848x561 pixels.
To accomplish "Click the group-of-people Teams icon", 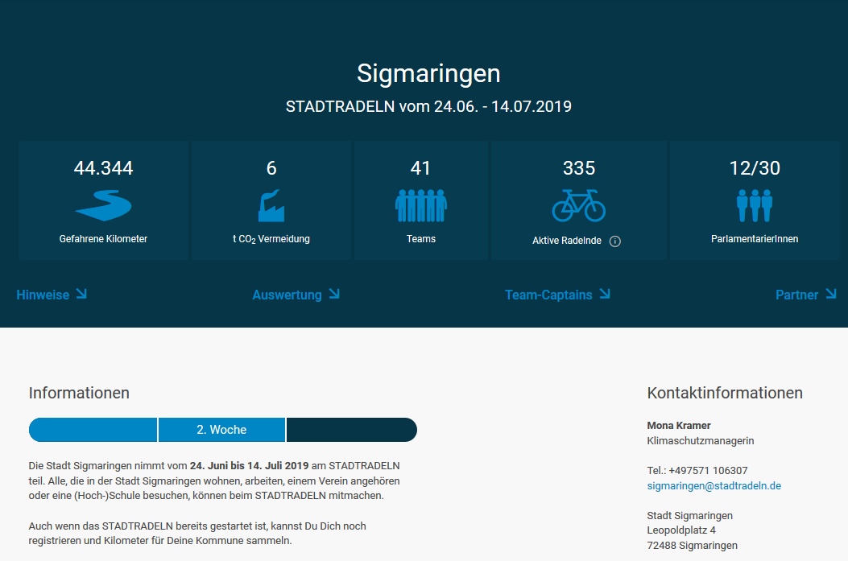I will 420,206.
